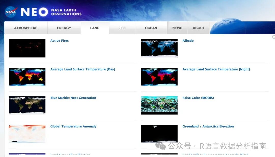275x157 pixels.
Task: Open the Ocean tab
Action: click(x=151, y=28)
